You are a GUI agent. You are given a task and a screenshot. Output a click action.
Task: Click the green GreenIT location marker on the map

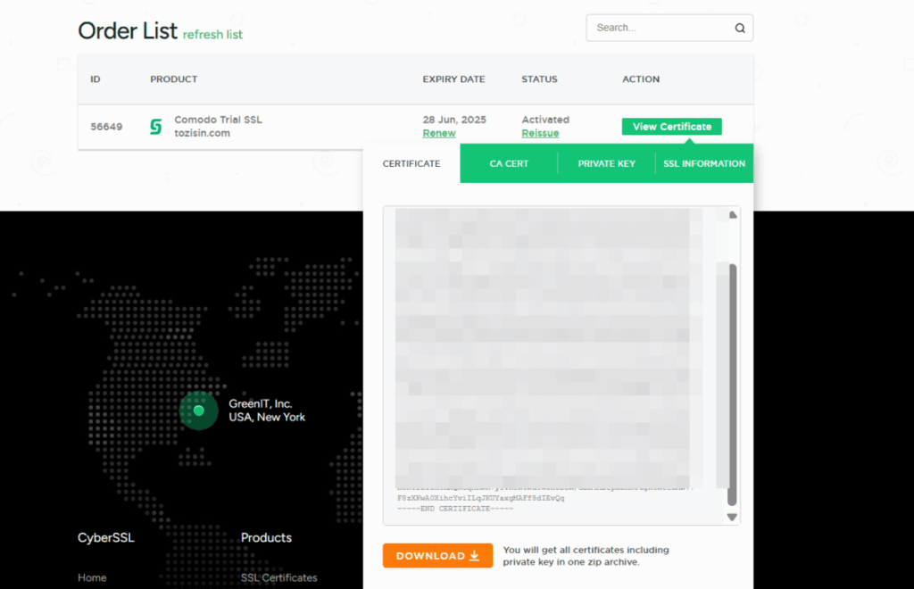(x=199, y=411)
